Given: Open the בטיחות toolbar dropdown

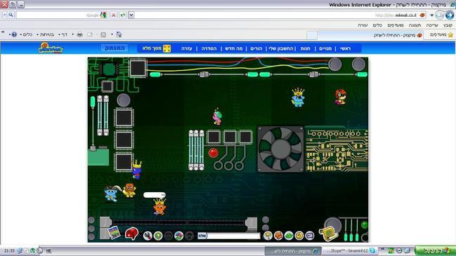Looking at the screenshot, I should click(46, 34).
